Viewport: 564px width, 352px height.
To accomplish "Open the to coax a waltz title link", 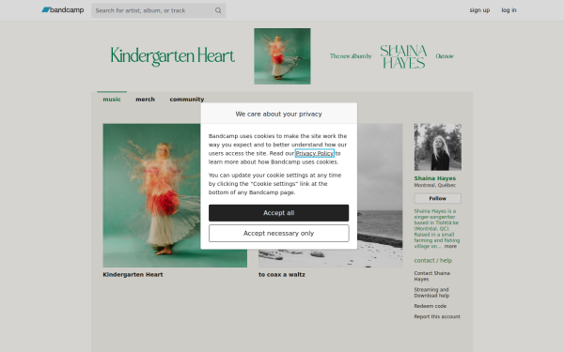I will coord(282,274).
